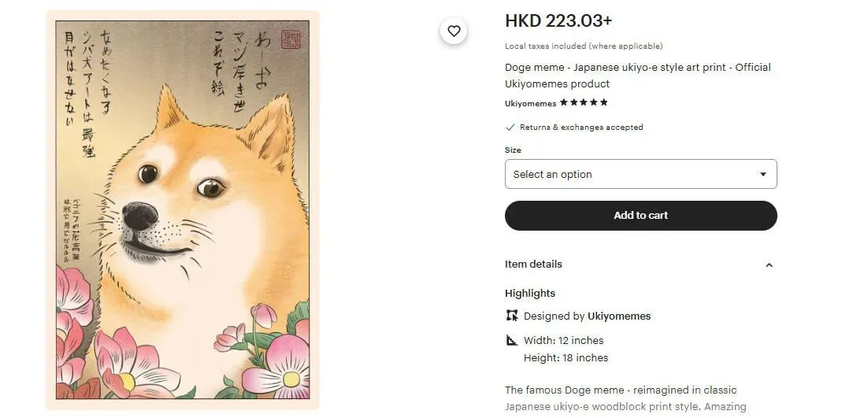The image size is (842, 418).
Task: Click the HKD 223.03+ price
Action: [x=558, y=21]
